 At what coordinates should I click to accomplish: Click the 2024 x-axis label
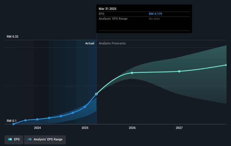coord(37,128)
